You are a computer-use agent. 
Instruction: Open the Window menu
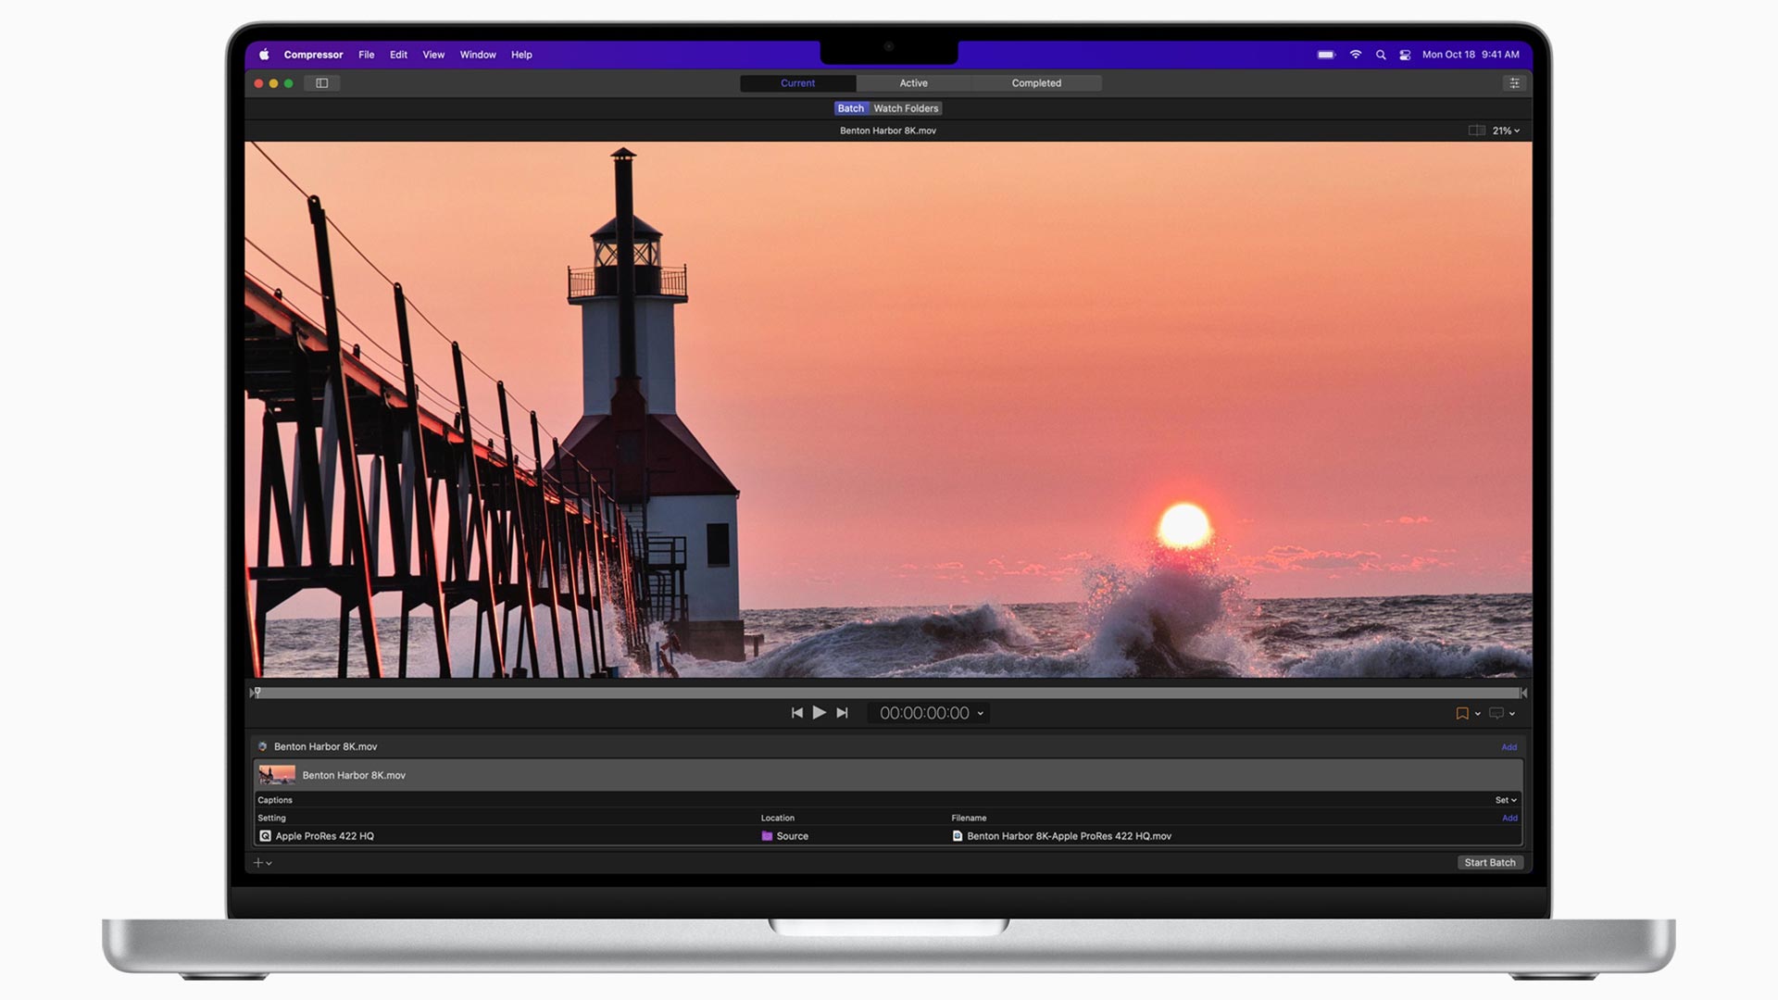point(478,55)
